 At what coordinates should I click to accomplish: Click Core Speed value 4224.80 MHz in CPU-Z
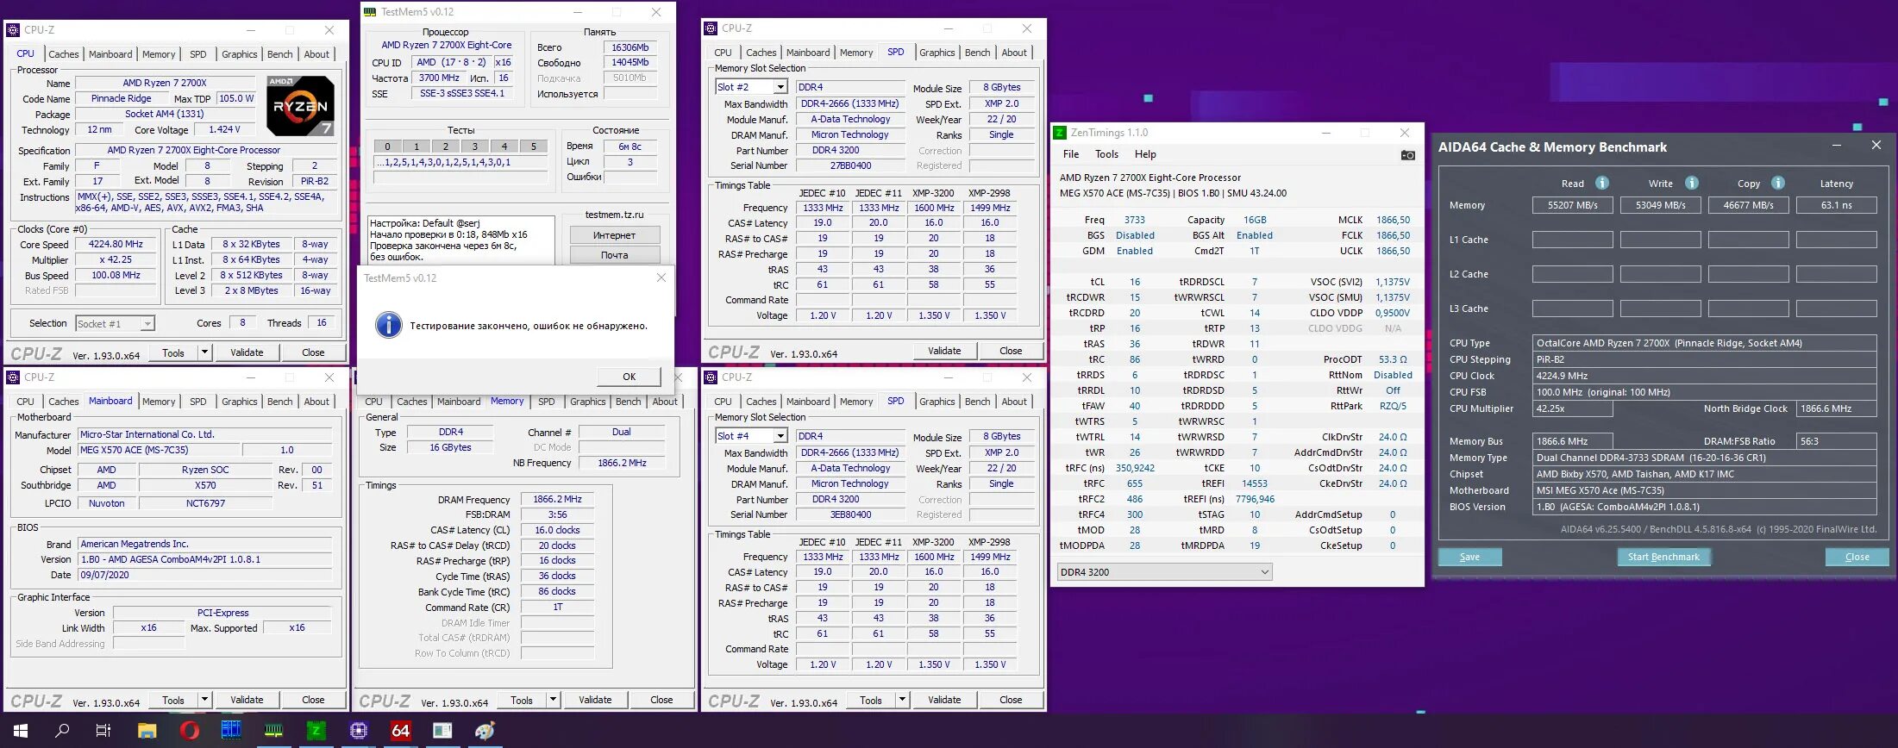(x=116, y=244)
